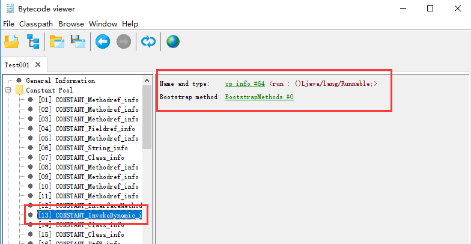Click the tree panel scrollbar thumb
The height and width of the screenshot is (244, 471).
pos(147,117)
